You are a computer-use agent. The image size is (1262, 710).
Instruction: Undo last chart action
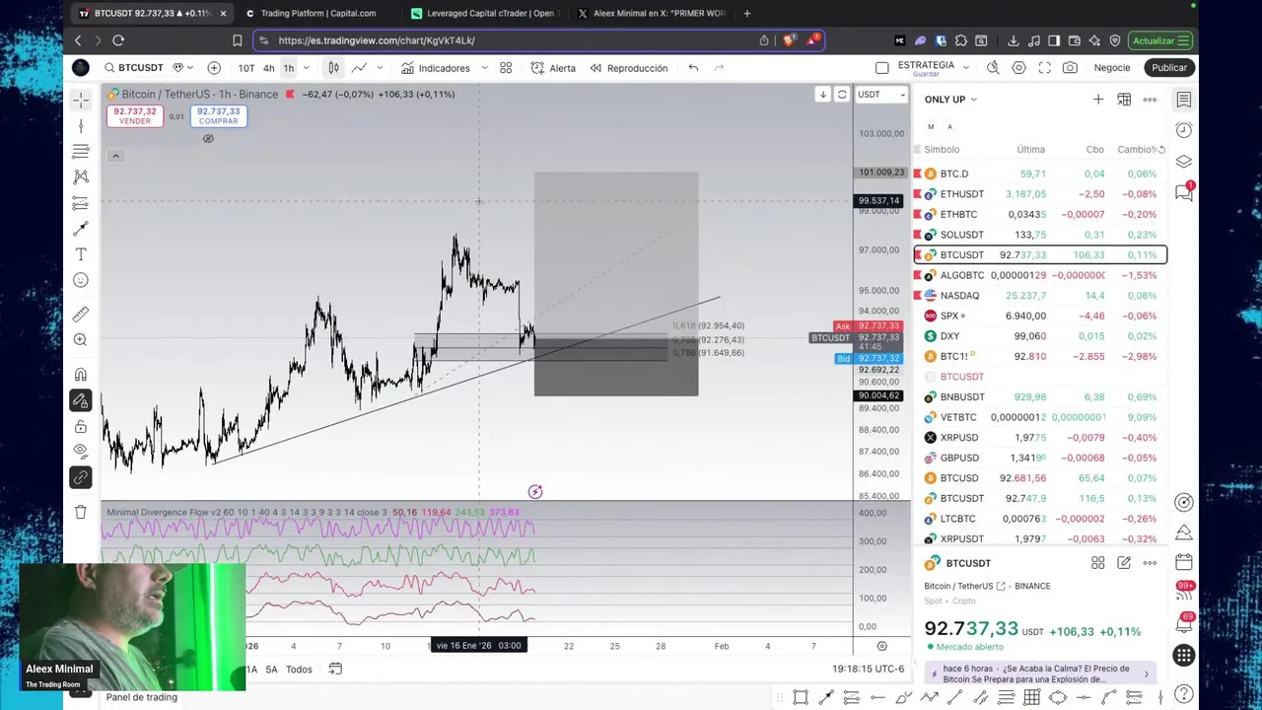point(693,68)
